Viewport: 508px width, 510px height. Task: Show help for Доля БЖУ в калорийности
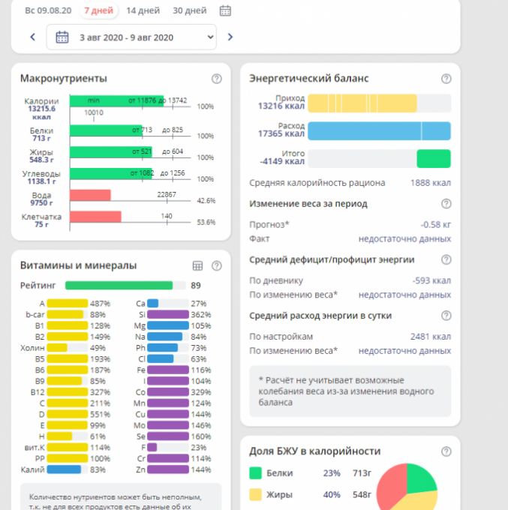446,451
